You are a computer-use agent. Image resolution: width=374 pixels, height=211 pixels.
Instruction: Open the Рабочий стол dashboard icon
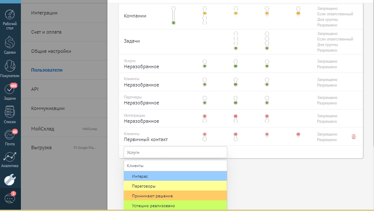(x=10, y=19)
